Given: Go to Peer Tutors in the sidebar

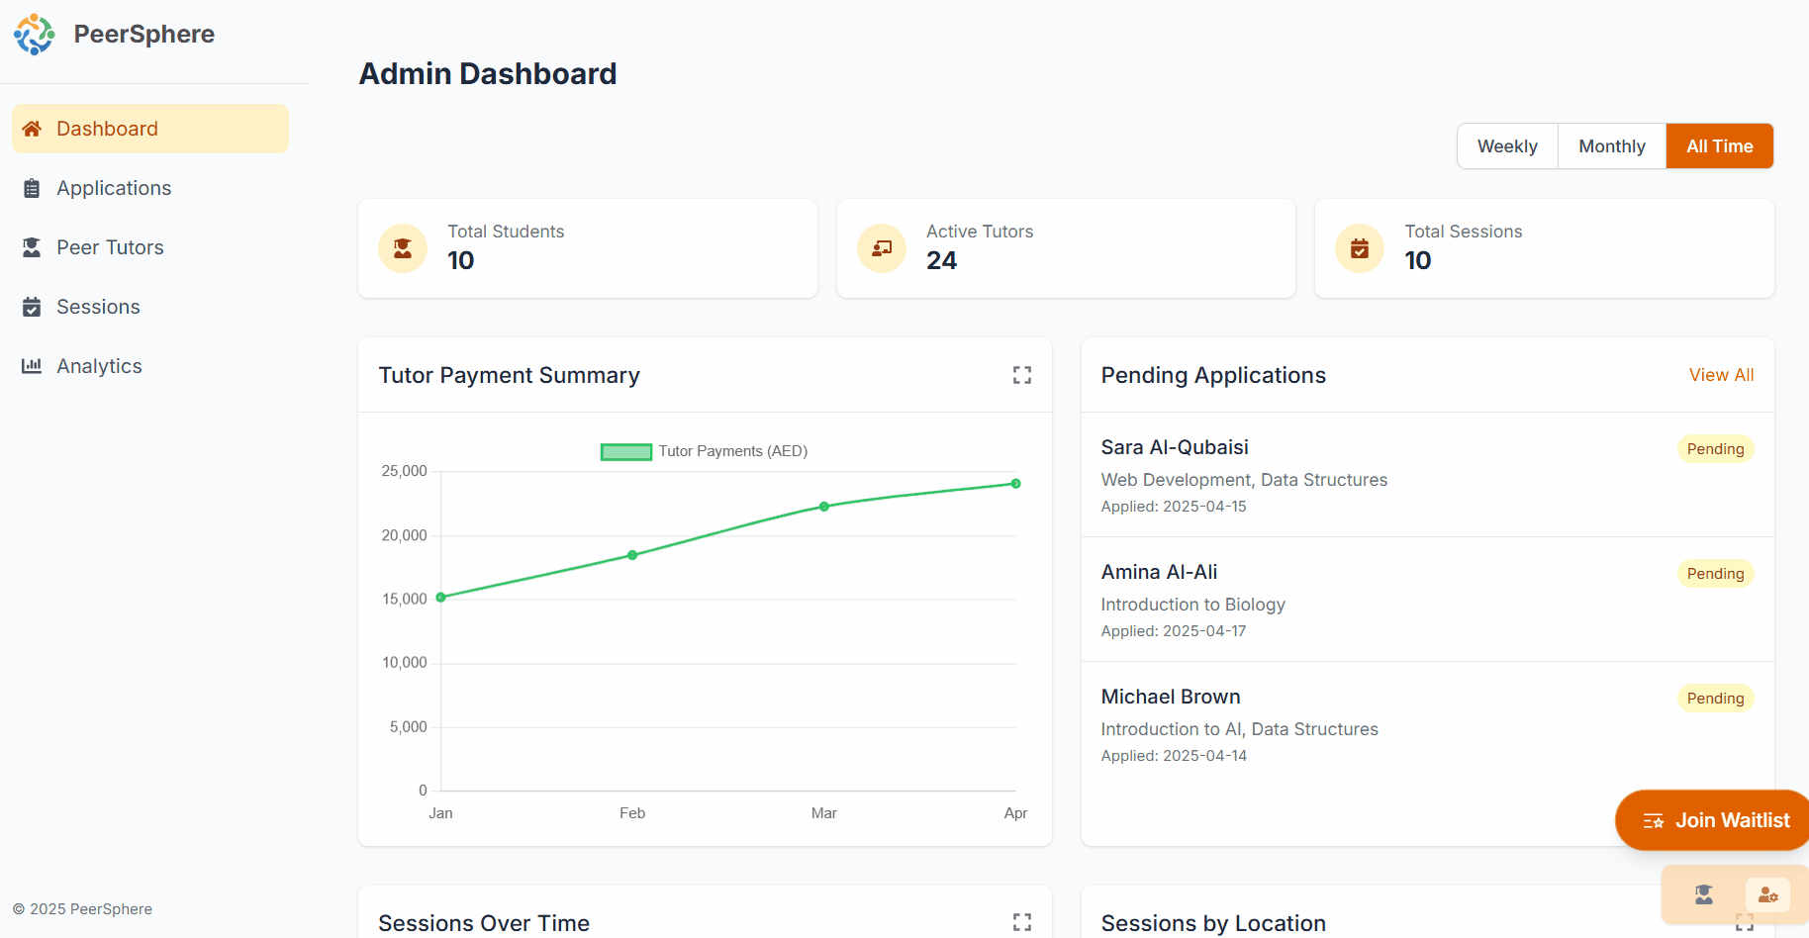Looking at the screenshot, I should [109, 247].
